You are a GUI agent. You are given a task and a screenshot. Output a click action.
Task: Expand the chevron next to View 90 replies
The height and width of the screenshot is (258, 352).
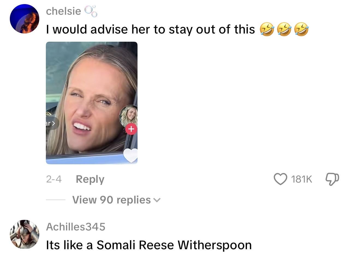[x=157, y=200]
